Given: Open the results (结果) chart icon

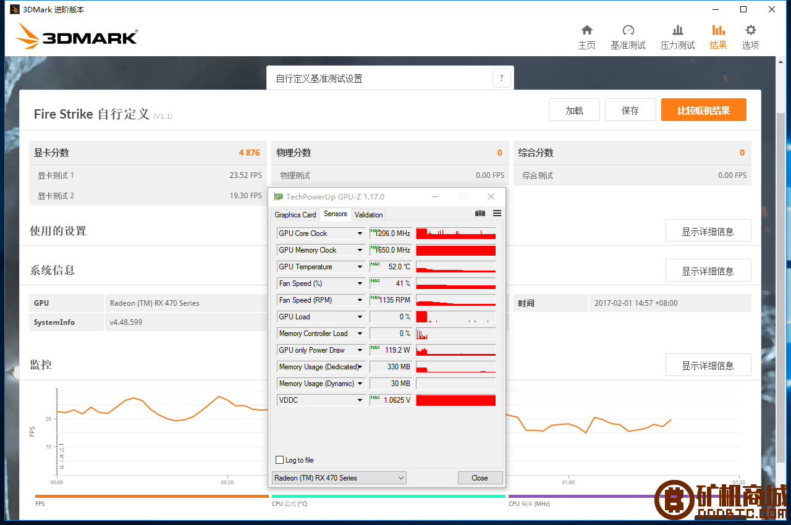Looking at the screenshot, I should click(718, 30).
